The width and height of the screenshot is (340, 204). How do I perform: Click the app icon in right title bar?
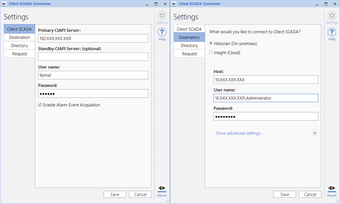coord(174,4)
